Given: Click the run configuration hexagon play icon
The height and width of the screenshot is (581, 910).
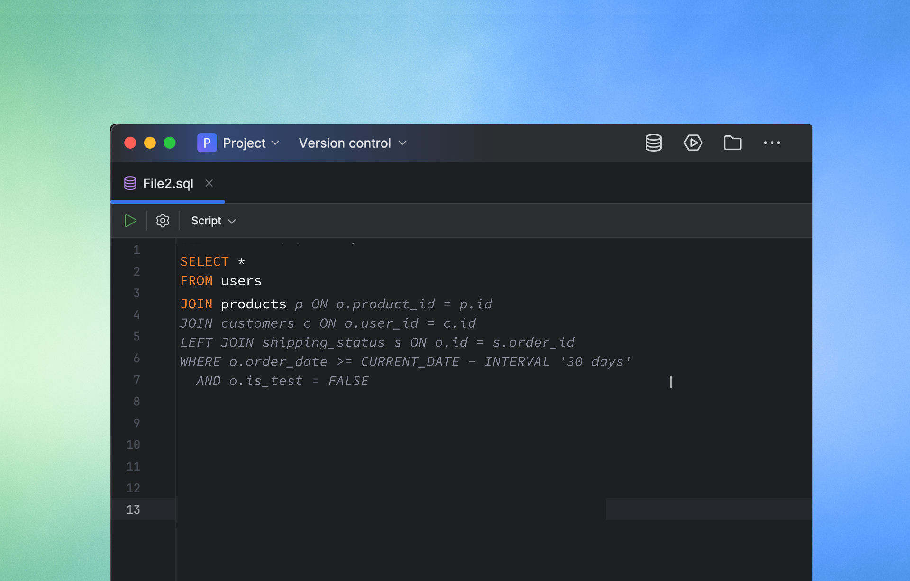Looking at the screenshot, I should 693,143.
